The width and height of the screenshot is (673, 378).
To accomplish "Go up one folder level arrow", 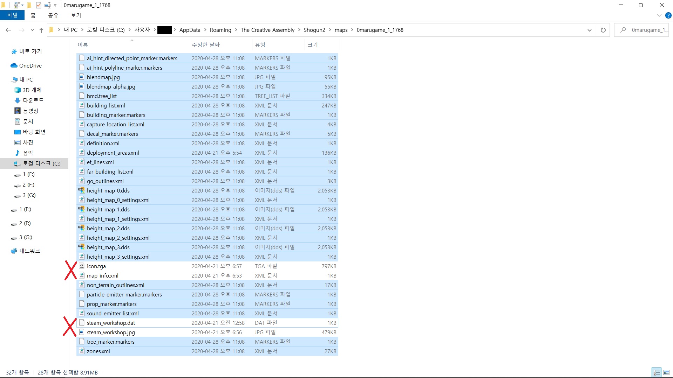I will pyautogui.click(x=41, y=30).
